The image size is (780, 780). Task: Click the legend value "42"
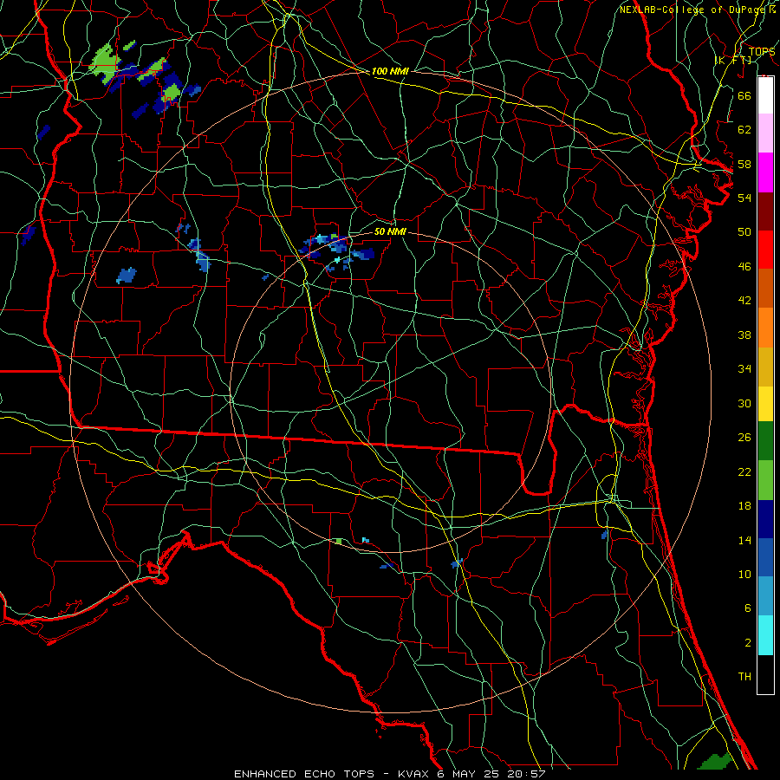[x=744, y=301]
